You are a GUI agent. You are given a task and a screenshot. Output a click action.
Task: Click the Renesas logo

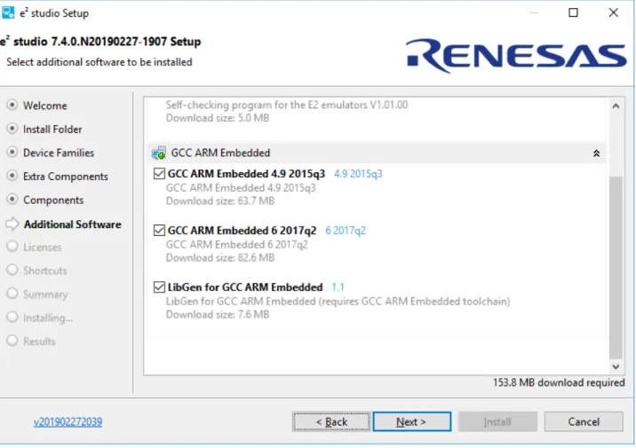[x=516, y=56]
